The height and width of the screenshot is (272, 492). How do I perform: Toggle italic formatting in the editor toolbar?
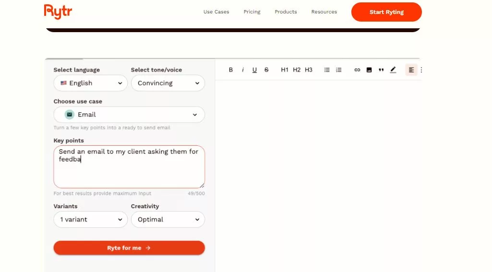pyautogui.click(x=242, y=70)
